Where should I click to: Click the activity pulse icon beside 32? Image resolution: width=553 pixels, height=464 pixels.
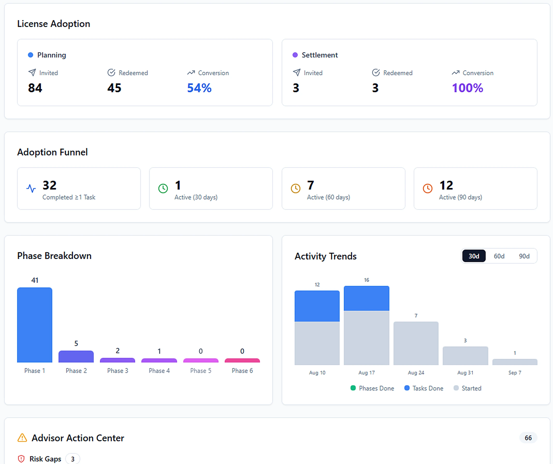click(x=31, y=188)
